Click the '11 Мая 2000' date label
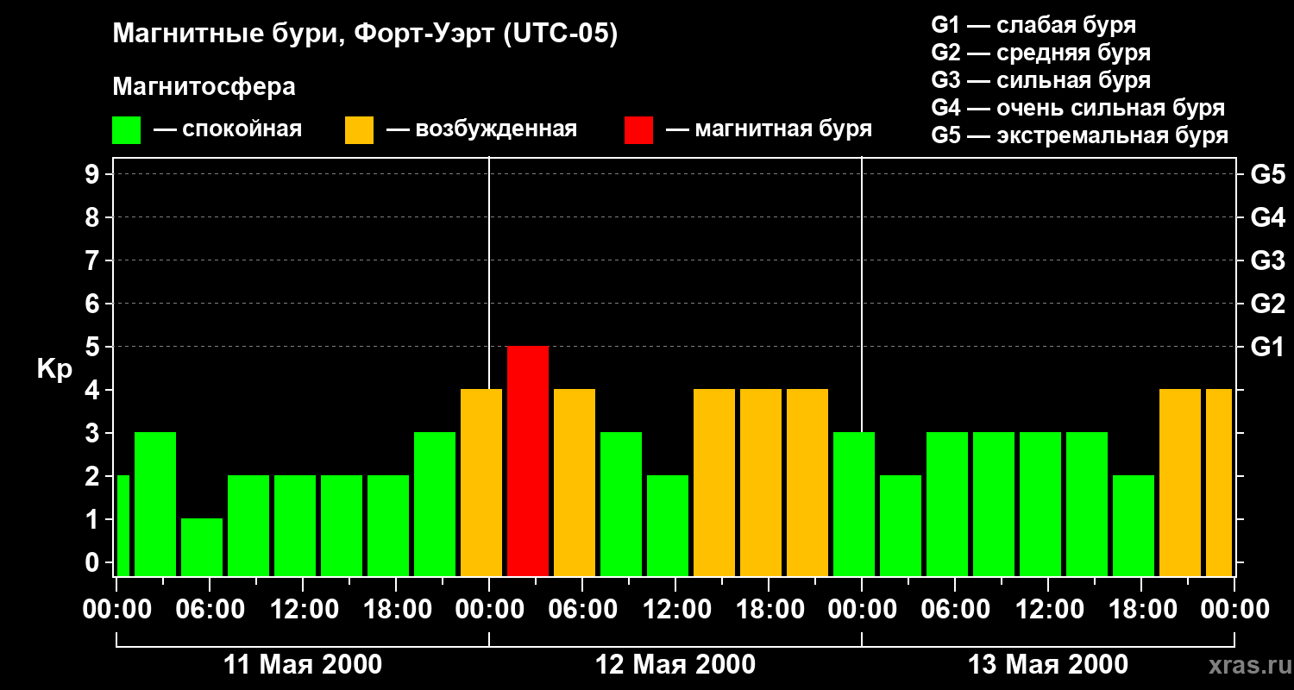The image size is (1294, 690). point(303,665)
